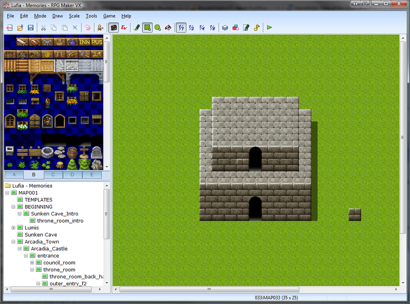The image size is (410, 304).
Task: Open the Help menu
Action: tap(126, 16)
